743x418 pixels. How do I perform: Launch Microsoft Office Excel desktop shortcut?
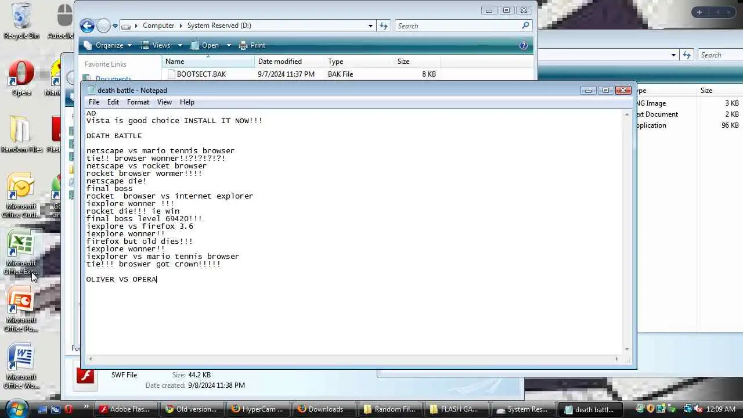click(x=21, y=253)
